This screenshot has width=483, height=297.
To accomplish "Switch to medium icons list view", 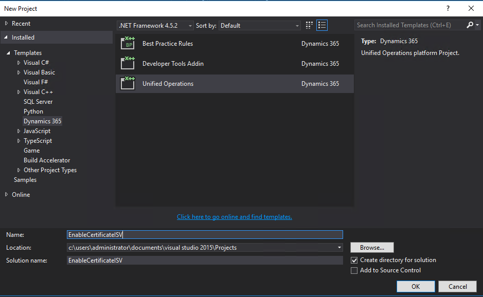I will pyautogui.click(x=322, y=25).
